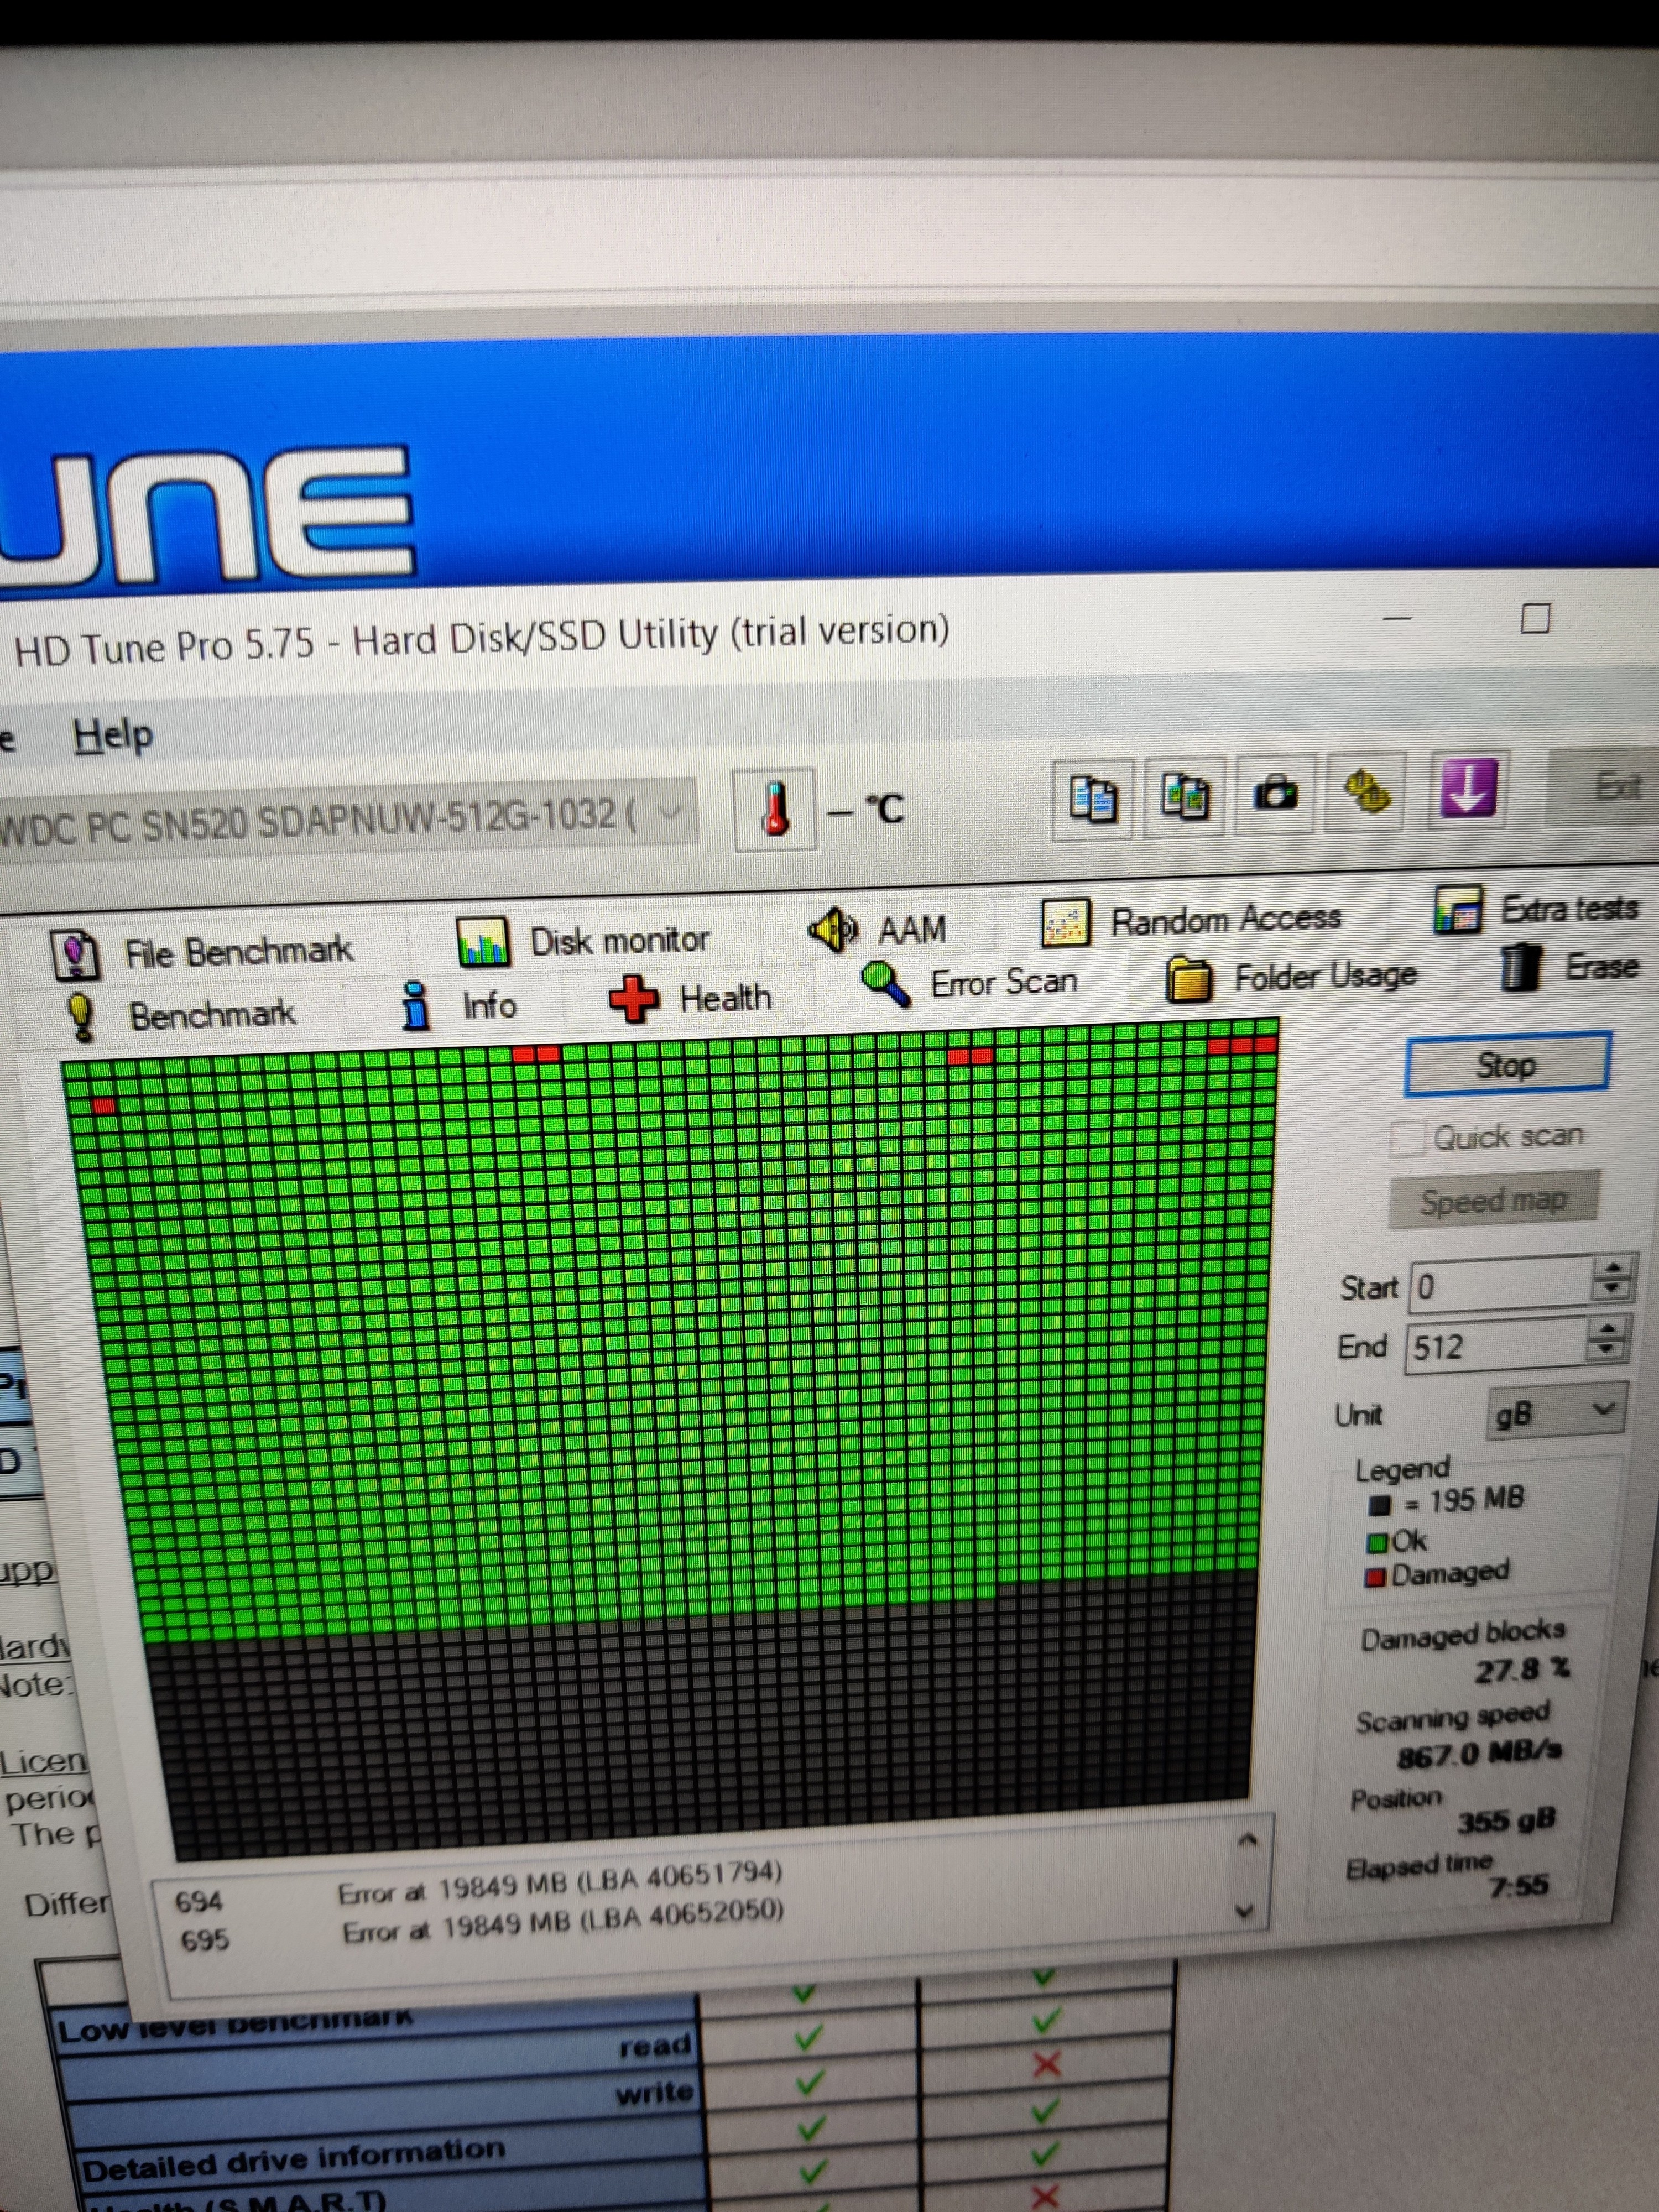Open the Info tab
This screenshot has width=1659, height=2212.
[489, 1005]
